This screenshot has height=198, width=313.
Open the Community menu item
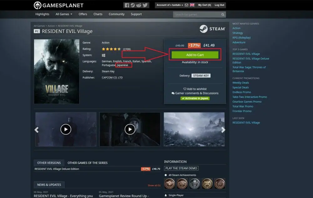pos(116,14)
